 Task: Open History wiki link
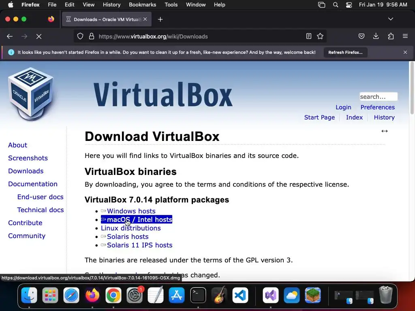(x=384, y=117)
